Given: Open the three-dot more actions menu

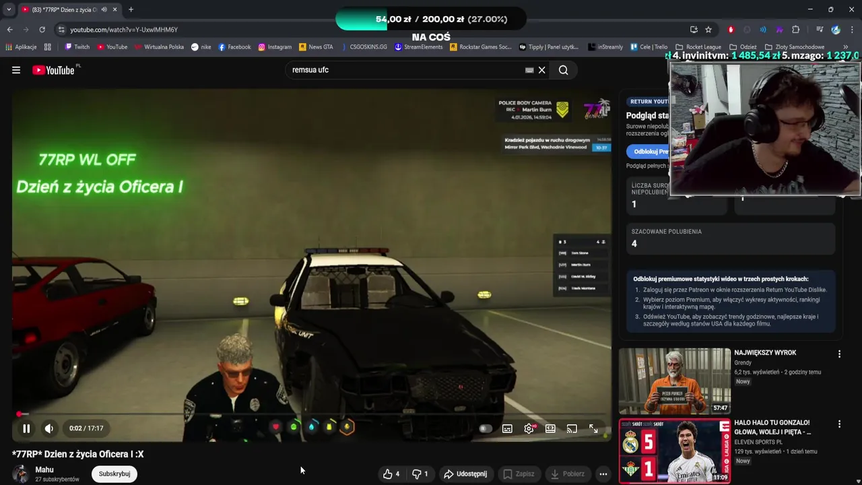Looking at the screenshot, I should tap(603, 474).
